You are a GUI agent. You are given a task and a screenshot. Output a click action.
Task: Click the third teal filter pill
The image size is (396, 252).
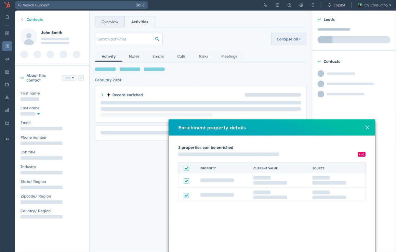tap(154, 69)
